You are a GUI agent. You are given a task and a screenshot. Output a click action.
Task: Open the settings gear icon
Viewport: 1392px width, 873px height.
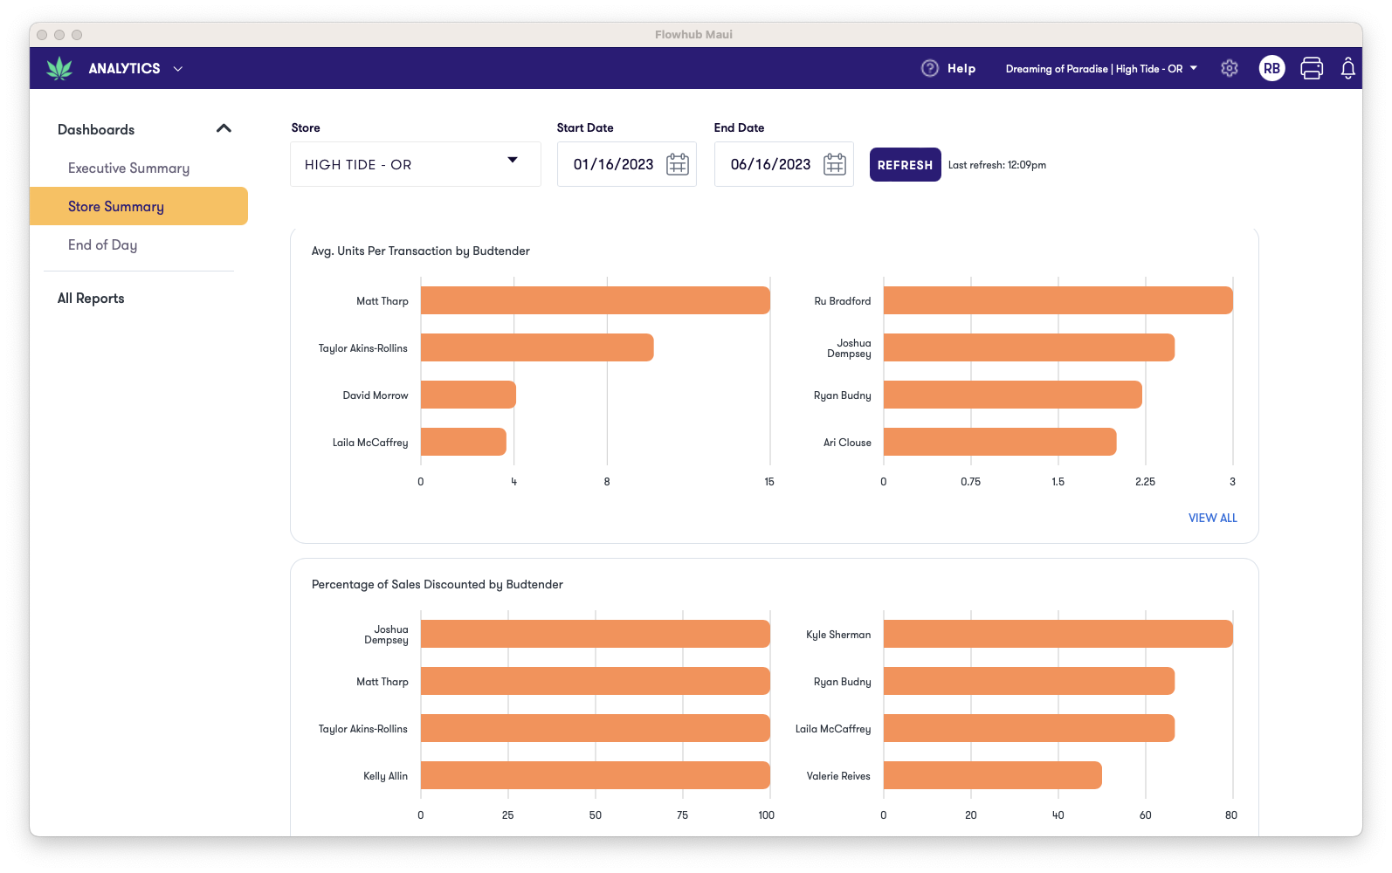click(x=1230, y=68)
